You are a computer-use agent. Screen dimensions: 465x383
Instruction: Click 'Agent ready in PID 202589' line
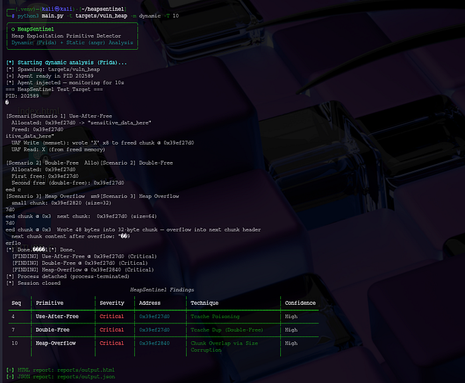point(50,76)
